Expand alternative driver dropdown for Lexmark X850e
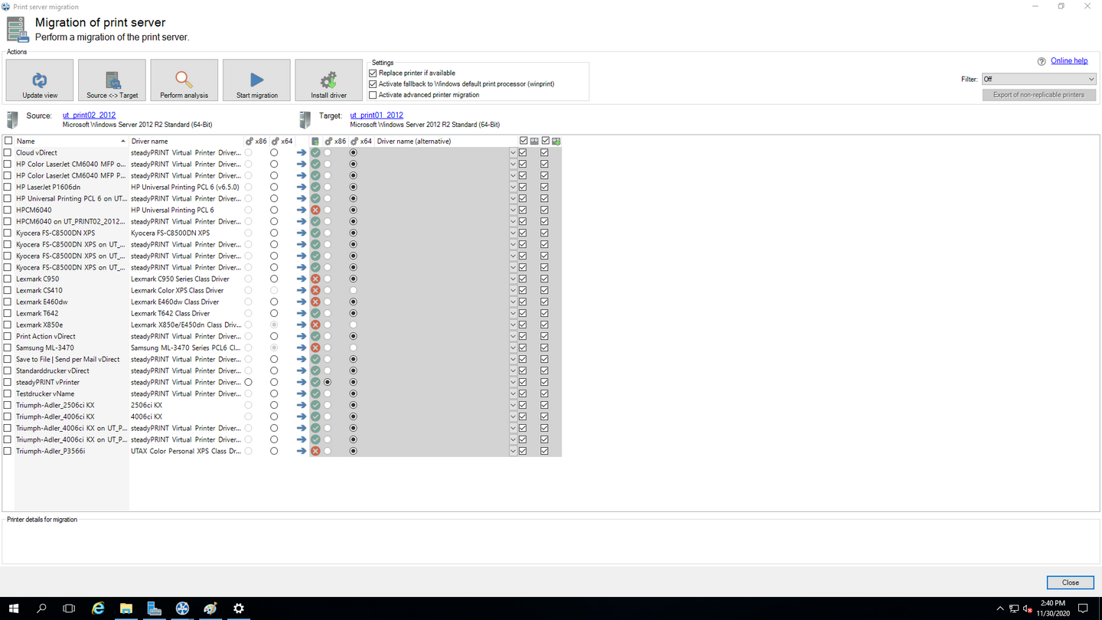 click(513, 325)
